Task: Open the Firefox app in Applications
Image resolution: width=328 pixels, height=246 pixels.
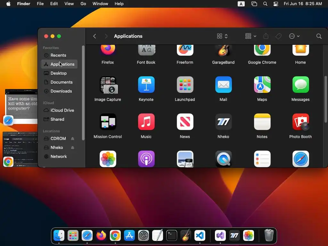Action: point(108,50)
